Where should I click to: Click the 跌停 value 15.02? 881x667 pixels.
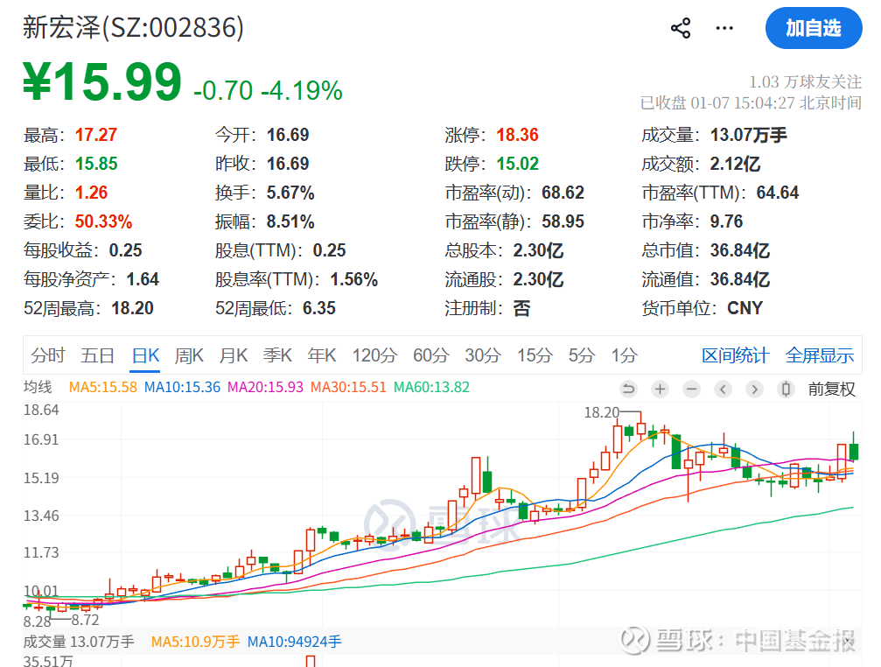(x=517, y=164)
